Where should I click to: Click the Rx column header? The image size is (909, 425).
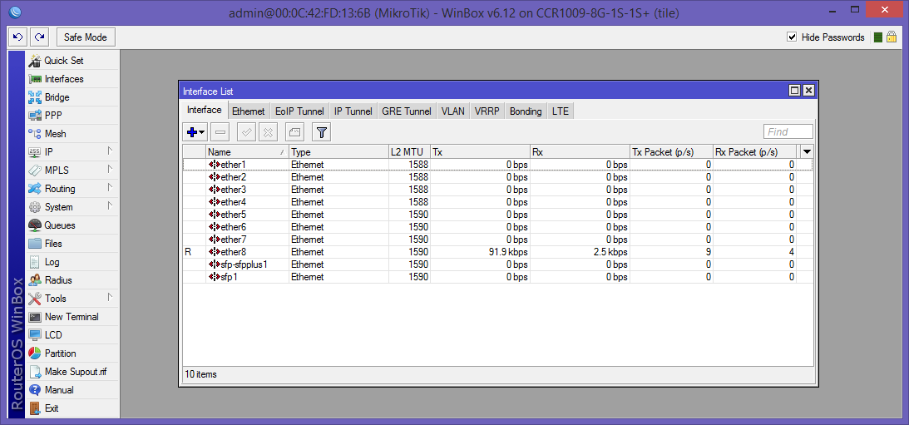[x=580, y=152]
